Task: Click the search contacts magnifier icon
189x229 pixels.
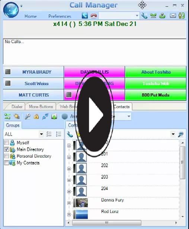Action: pyautogui.click(x=181, y=134)
